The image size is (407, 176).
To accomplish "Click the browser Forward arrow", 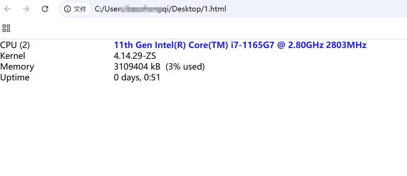I will [26, 9].
